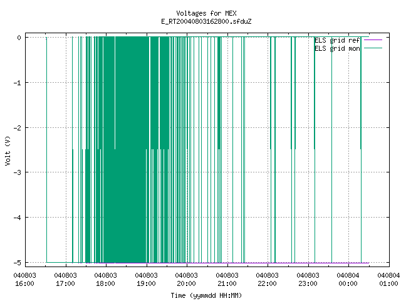The width and height of the screenshot is (401, 301).
Task: Click the y-axis tick value 0
Action: point(19,38)
